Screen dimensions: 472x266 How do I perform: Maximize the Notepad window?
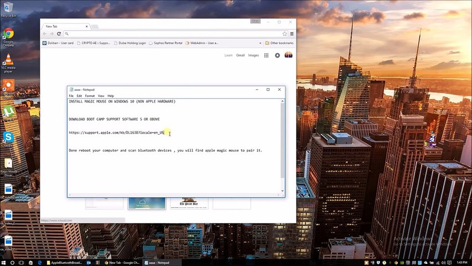(x=268, y=90)
